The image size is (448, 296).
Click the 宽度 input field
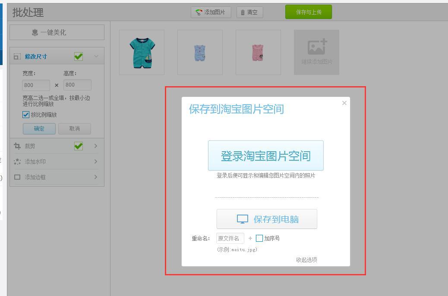(36, 85)
